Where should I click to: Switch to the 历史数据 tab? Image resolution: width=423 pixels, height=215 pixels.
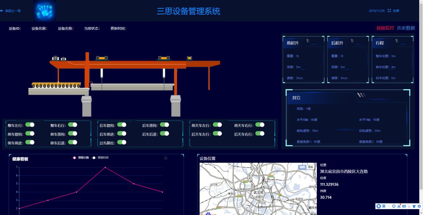tap(406, 28)
